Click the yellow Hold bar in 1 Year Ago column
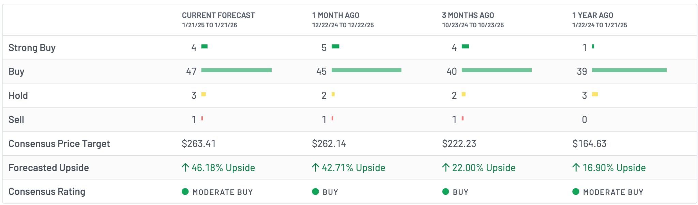This screenshot has height=205, width=698. point(595,94)
